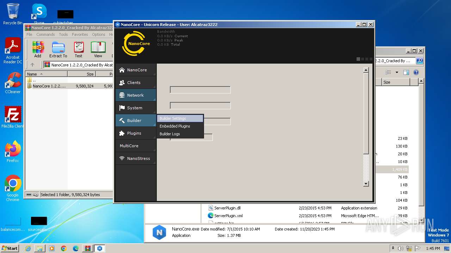The height and width of the screenshot is (253, 451).
Task: Click WinRAR up-one-level arrow
Action: tap(32, 65)
